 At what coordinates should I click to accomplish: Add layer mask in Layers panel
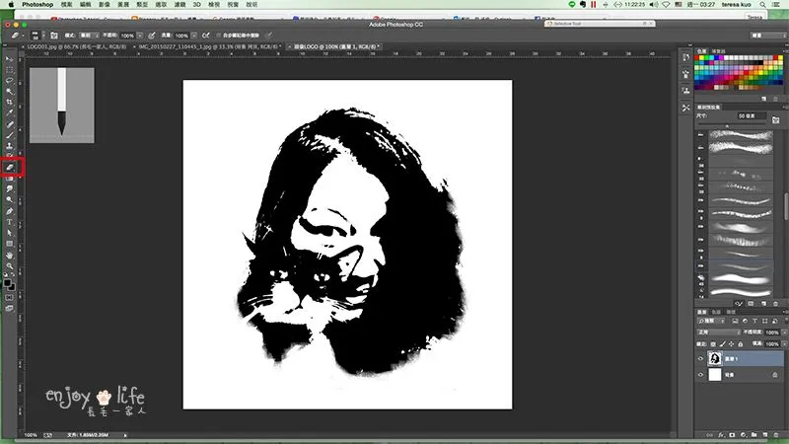(732, 434)
